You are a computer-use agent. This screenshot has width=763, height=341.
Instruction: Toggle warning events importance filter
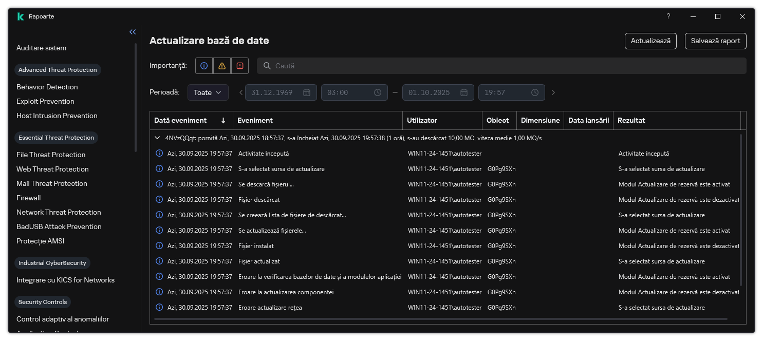222,66
